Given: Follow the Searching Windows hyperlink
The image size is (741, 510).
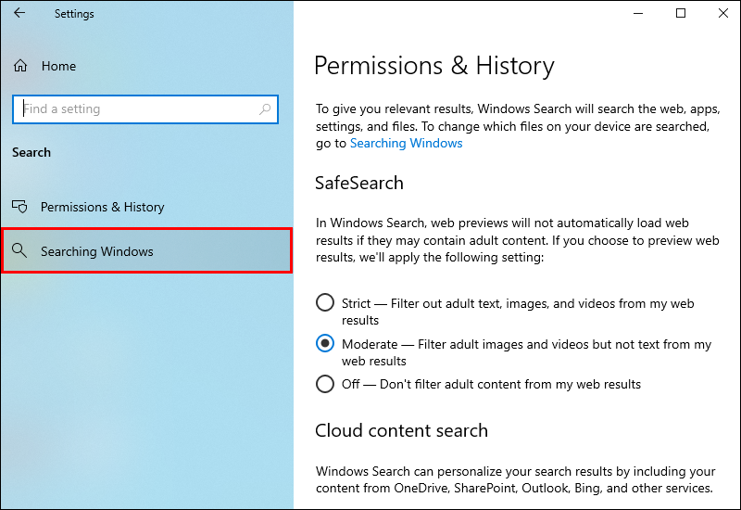Looking at the screenshot, I should (x=406, y=144).
